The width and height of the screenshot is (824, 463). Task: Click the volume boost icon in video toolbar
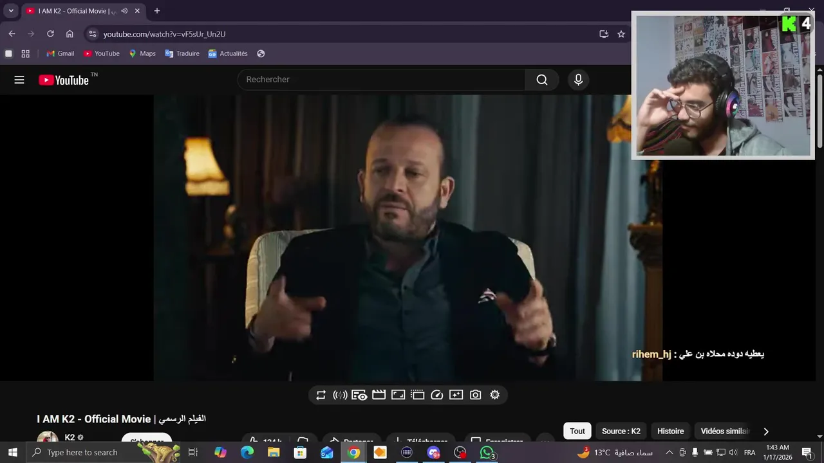click(x=340, y=395)
